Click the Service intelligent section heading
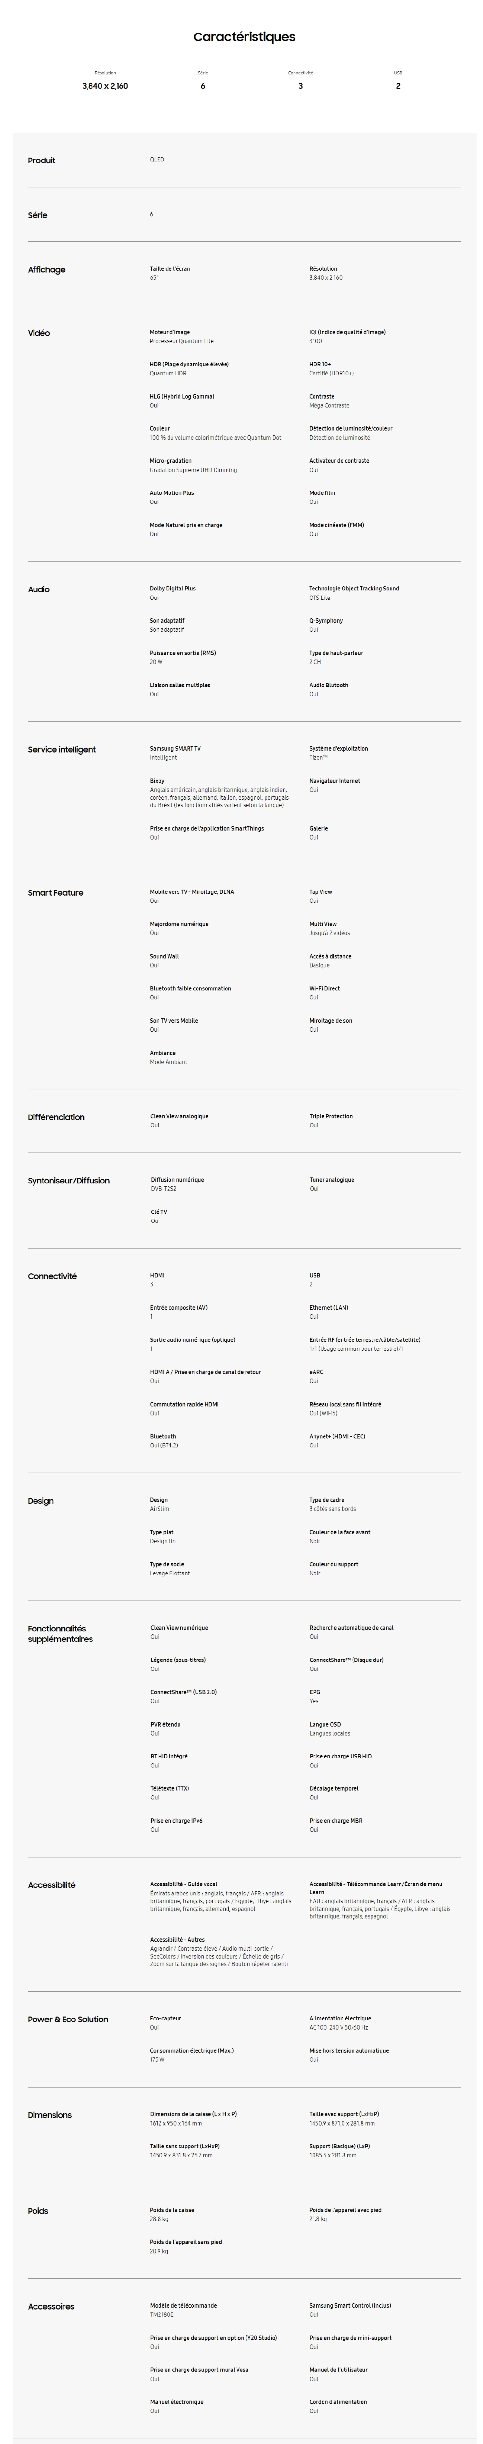Viewport: 483px width, 2444px height. point(62,750)
